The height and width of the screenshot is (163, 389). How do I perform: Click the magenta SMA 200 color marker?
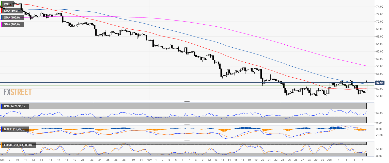click(x=2, y=24)
